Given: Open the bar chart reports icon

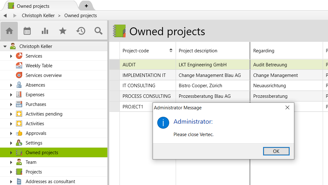Looking at the screenshot, I should pyautogui.click(x=45, y=31).
